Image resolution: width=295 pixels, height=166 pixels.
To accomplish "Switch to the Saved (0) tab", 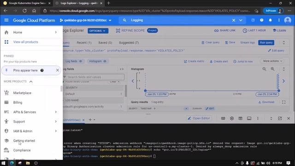I will (105, 43).
